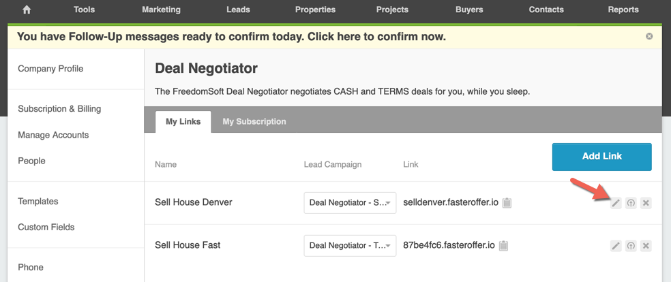Switch to the My Subscription tab
Viewport: 671px width, 282px height.
click(254, 122)
